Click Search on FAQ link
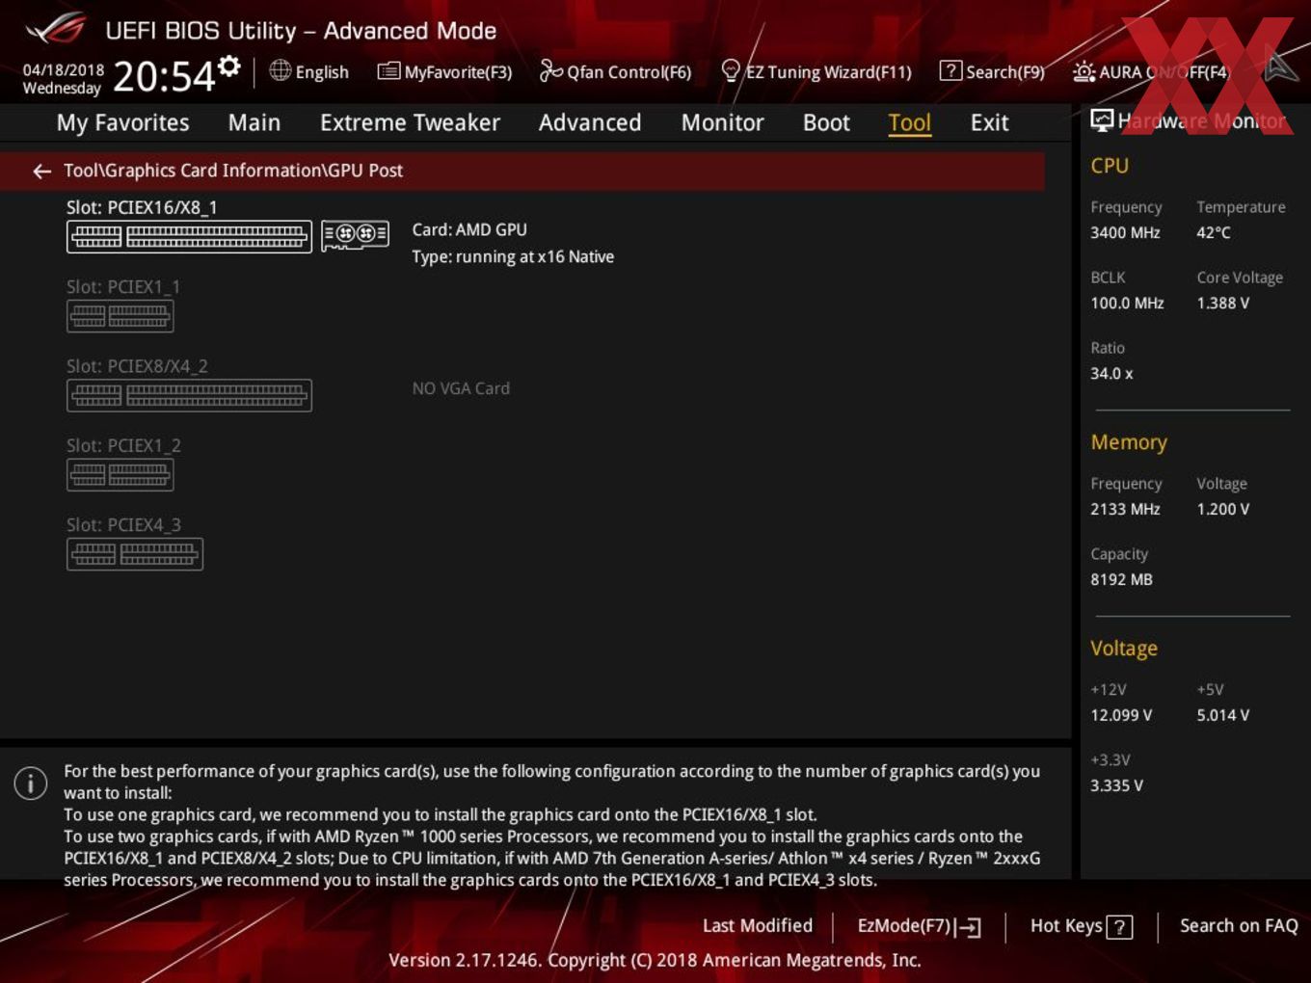 pyautogui.click(x=1239, y=925)
